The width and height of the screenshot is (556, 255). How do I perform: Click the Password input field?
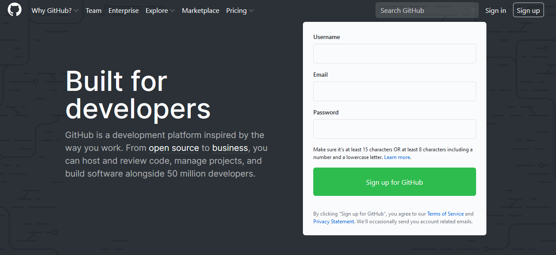tap(394, 129)
